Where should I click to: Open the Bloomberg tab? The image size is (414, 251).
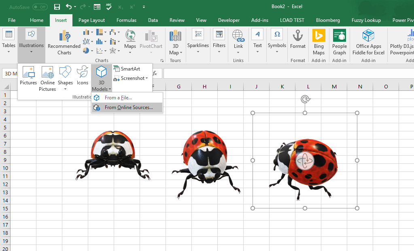[327, 20]
